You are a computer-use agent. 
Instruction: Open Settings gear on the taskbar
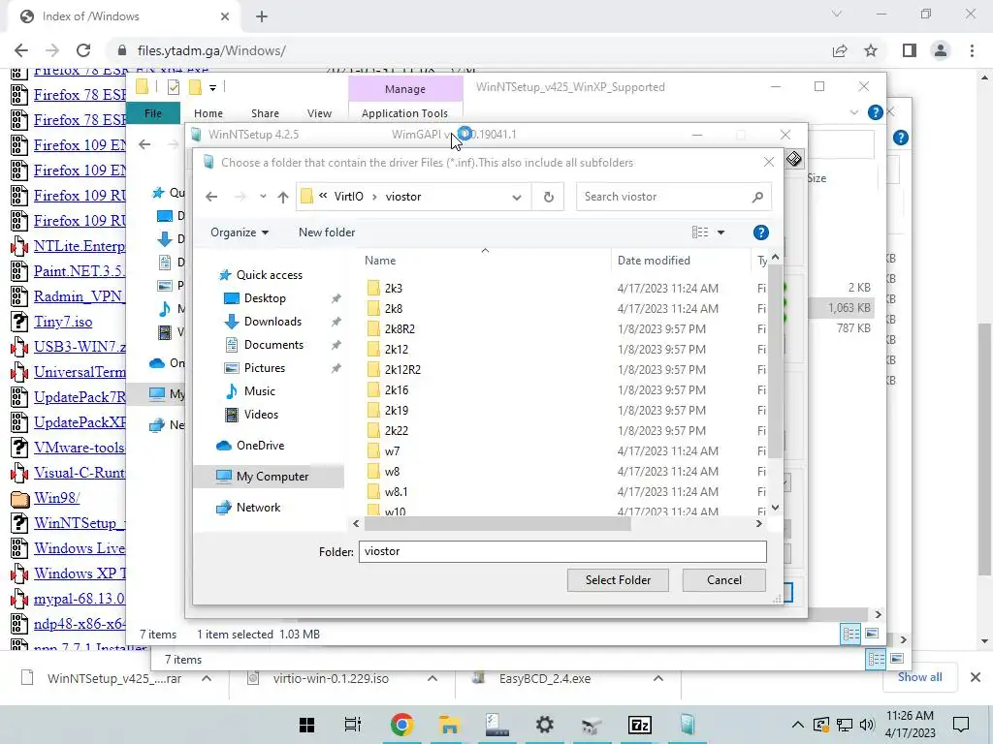[x=545, y=725]
